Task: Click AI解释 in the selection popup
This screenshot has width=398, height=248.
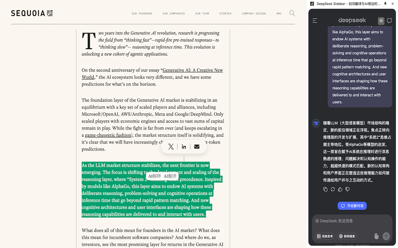Action: click(155, 176)
